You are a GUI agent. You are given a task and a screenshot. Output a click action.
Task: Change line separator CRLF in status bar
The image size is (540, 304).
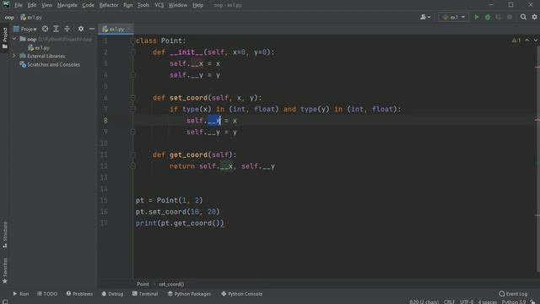(450, 301)
